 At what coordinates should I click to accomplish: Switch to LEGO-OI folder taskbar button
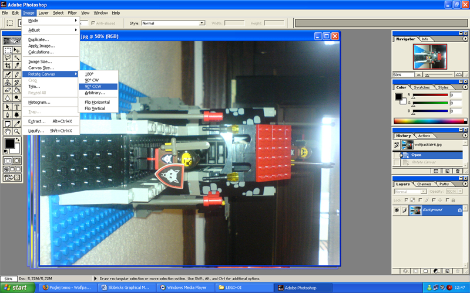244,288
